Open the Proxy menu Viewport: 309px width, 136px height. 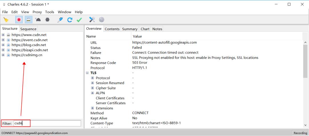[37, 12]
